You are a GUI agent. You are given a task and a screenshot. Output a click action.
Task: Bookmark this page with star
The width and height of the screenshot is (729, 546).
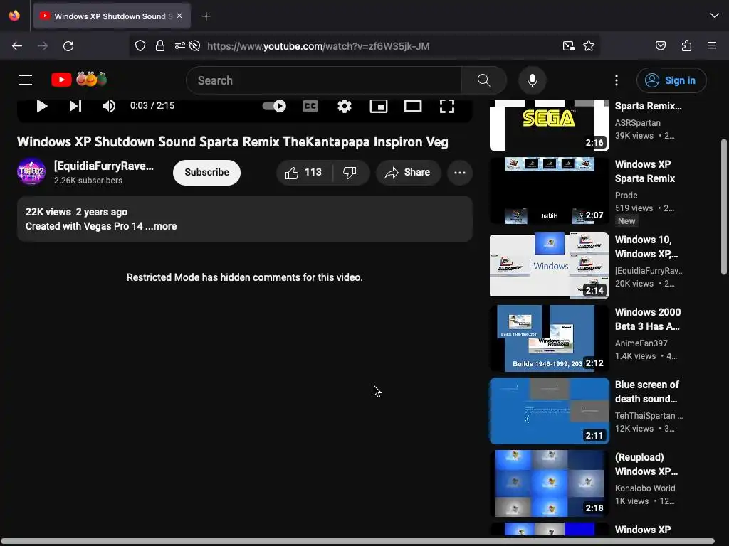click(589, 45)
